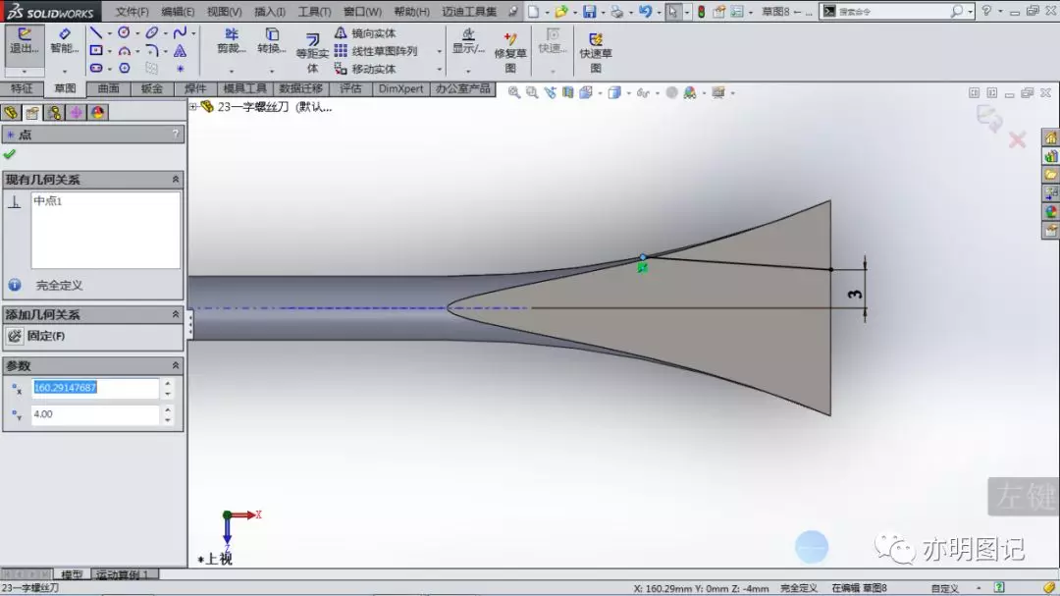Screen dimensions: 1060x596
Task: Click the Offset Entities tool
Action: [312, 53]
